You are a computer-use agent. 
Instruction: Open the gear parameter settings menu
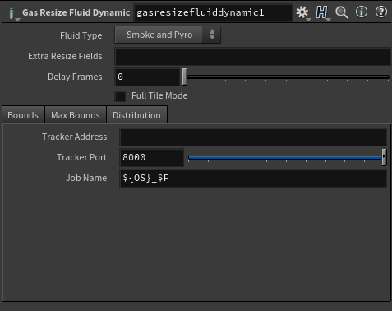coord(302,12)
